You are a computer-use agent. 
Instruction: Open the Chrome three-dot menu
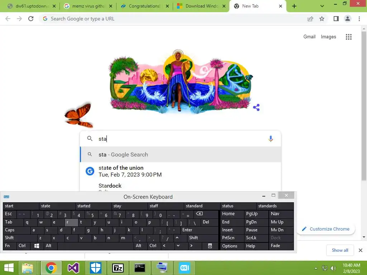359,19
